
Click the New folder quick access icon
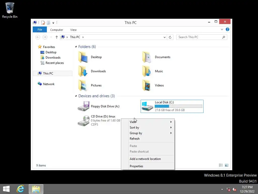[49, 22]
